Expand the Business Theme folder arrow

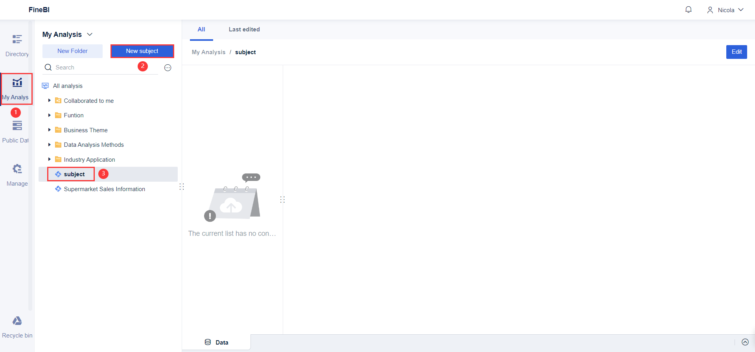[x=49, y=130]
